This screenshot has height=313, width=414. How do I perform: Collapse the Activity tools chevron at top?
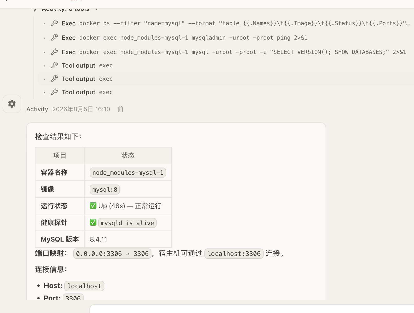point(97,9)
